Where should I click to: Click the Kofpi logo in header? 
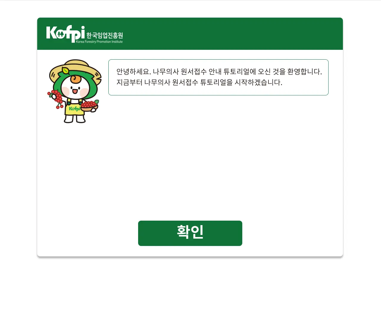pos(85,34)
